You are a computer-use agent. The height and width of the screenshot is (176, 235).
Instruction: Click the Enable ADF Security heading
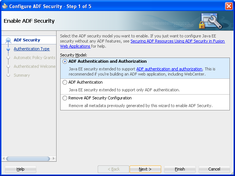click(29, 21)
